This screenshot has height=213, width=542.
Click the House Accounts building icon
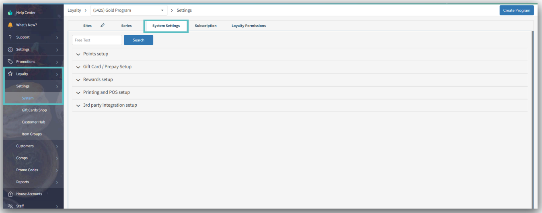(10, 194)
